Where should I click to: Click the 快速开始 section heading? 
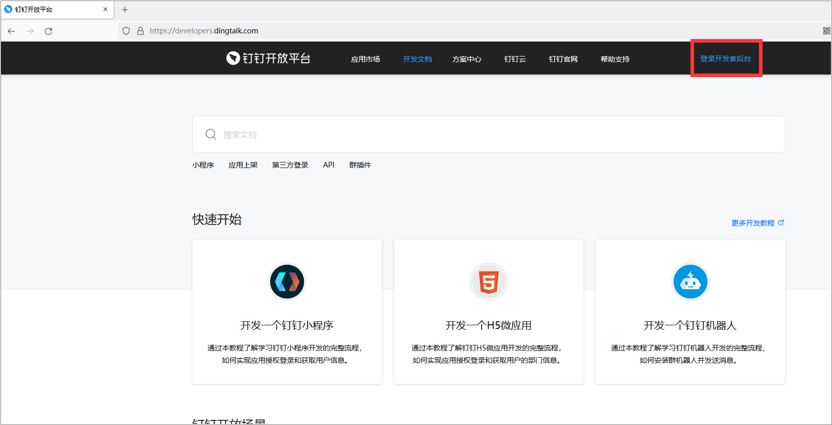217,219
